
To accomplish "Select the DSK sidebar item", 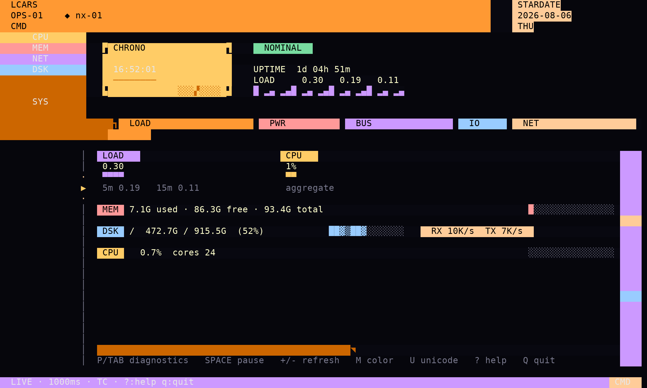I will tap(43, 70).
